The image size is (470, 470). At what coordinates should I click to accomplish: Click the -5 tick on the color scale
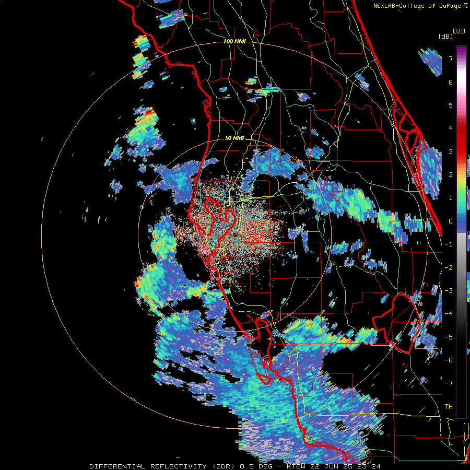(449, 337)
